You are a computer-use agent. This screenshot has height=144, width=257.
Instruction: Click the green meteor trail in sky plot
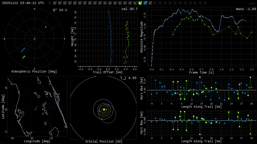24,57
